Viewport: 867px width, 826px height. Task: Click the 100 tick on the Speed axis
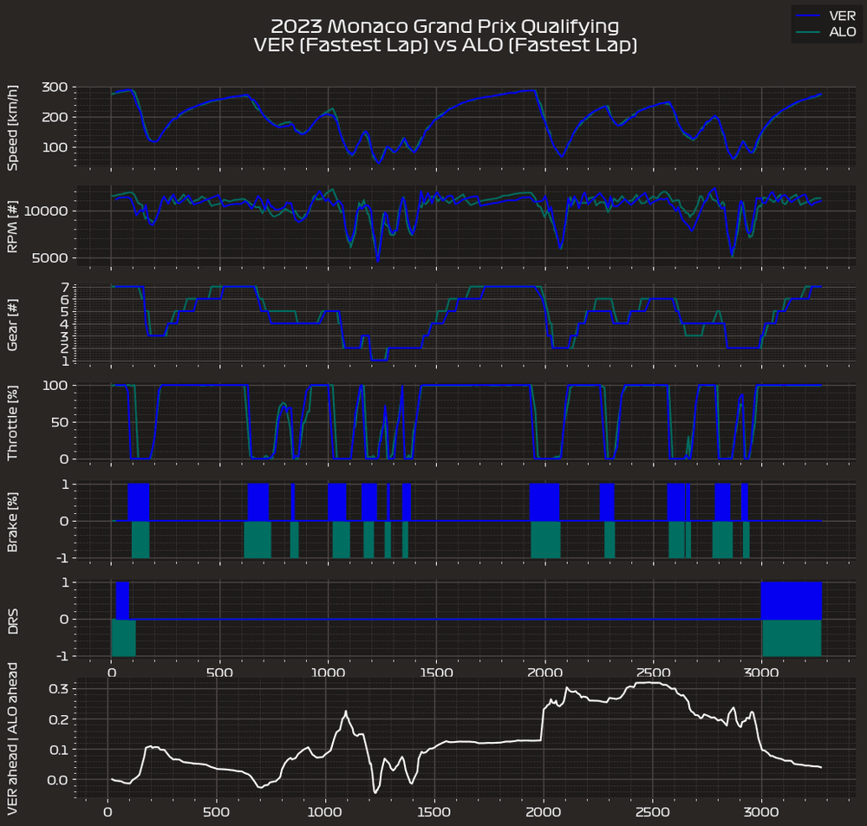point(55,147)
